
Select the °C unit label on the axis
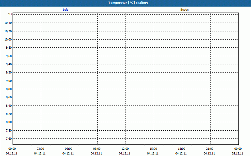pyautogui.click(x=10, y=14)
